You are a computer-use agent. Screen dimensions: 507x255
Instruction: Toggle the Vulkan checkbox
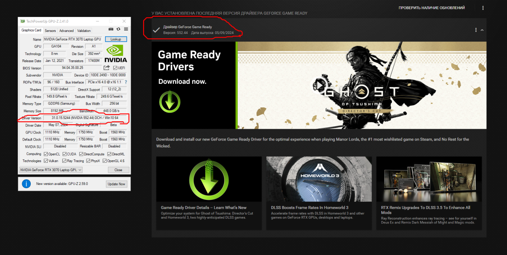(x=45, y=161)
